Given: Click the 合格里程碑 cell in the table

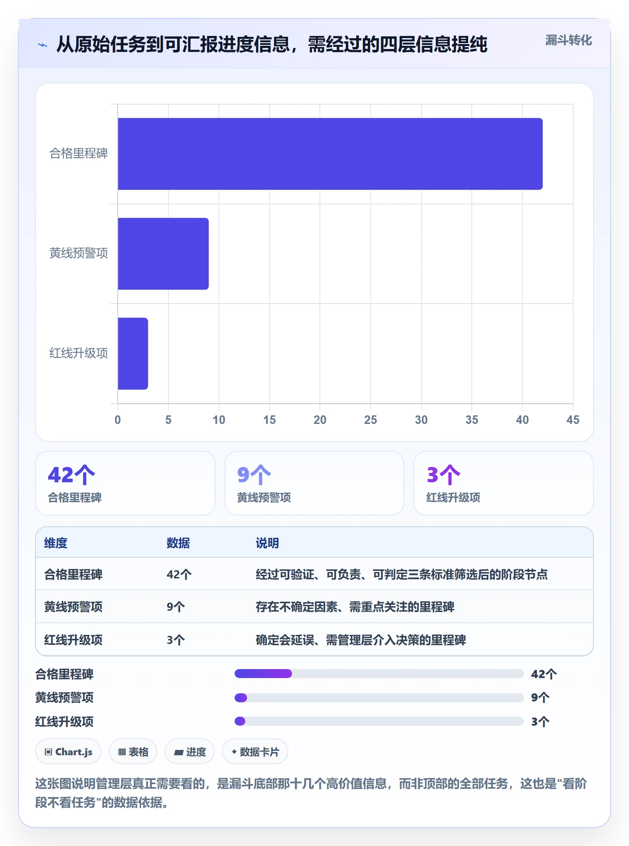Looking at the screenshot, I should click(x=73, y=574).
